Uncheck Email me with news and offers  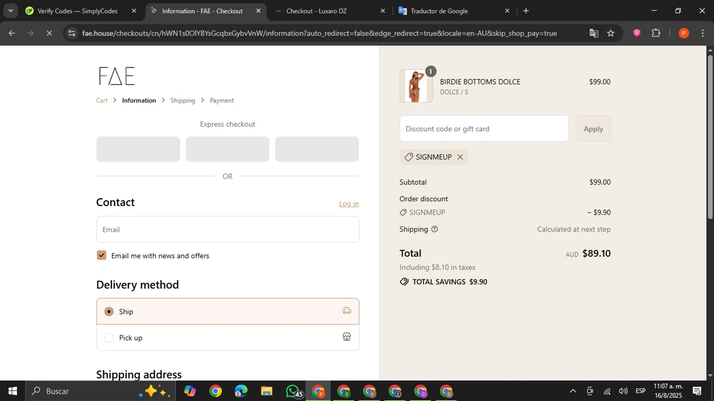[x=101, y=255]
